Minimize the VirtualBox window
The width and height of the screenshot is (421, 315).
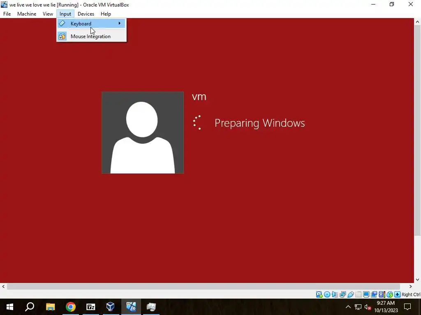click(x=373, y=4)
